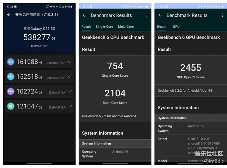Open overflow menu in CPU Benchmark Results
This screenshot has width=227, height=168.
click(x=147, y=15)
